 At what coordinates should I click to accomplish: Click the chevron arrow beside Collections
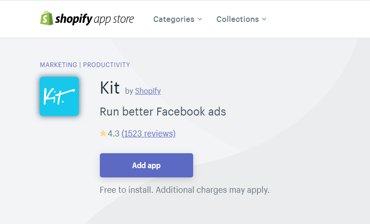point(264,19)
